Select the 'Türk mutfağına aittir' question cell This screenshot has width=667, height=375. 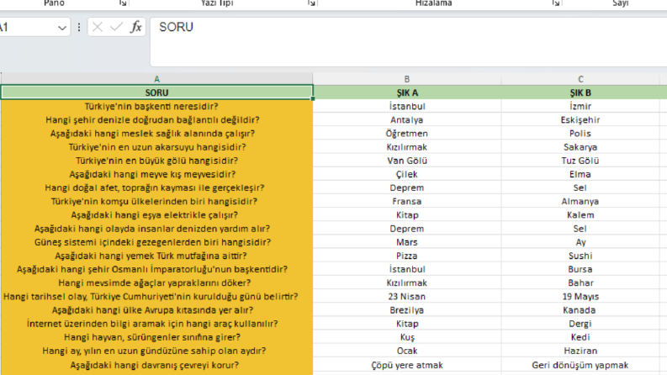(x=157, y=256)
